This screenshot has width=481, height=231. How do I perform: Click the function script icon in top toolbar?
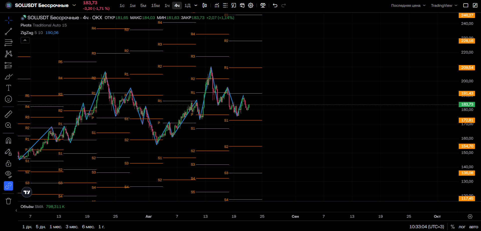(234, 6)
